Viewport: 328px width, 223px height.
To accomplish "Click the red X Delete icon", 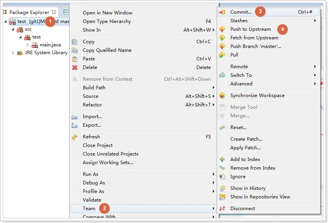I will click(x=75, y=67).
